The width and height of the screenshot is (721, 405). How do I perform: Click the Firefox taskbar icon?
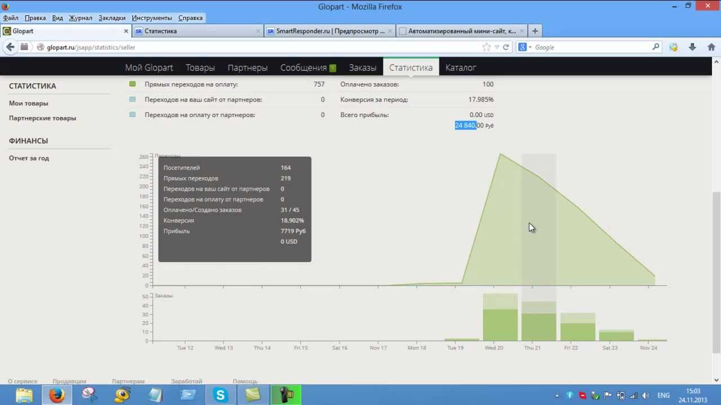(x=57, y=395)
